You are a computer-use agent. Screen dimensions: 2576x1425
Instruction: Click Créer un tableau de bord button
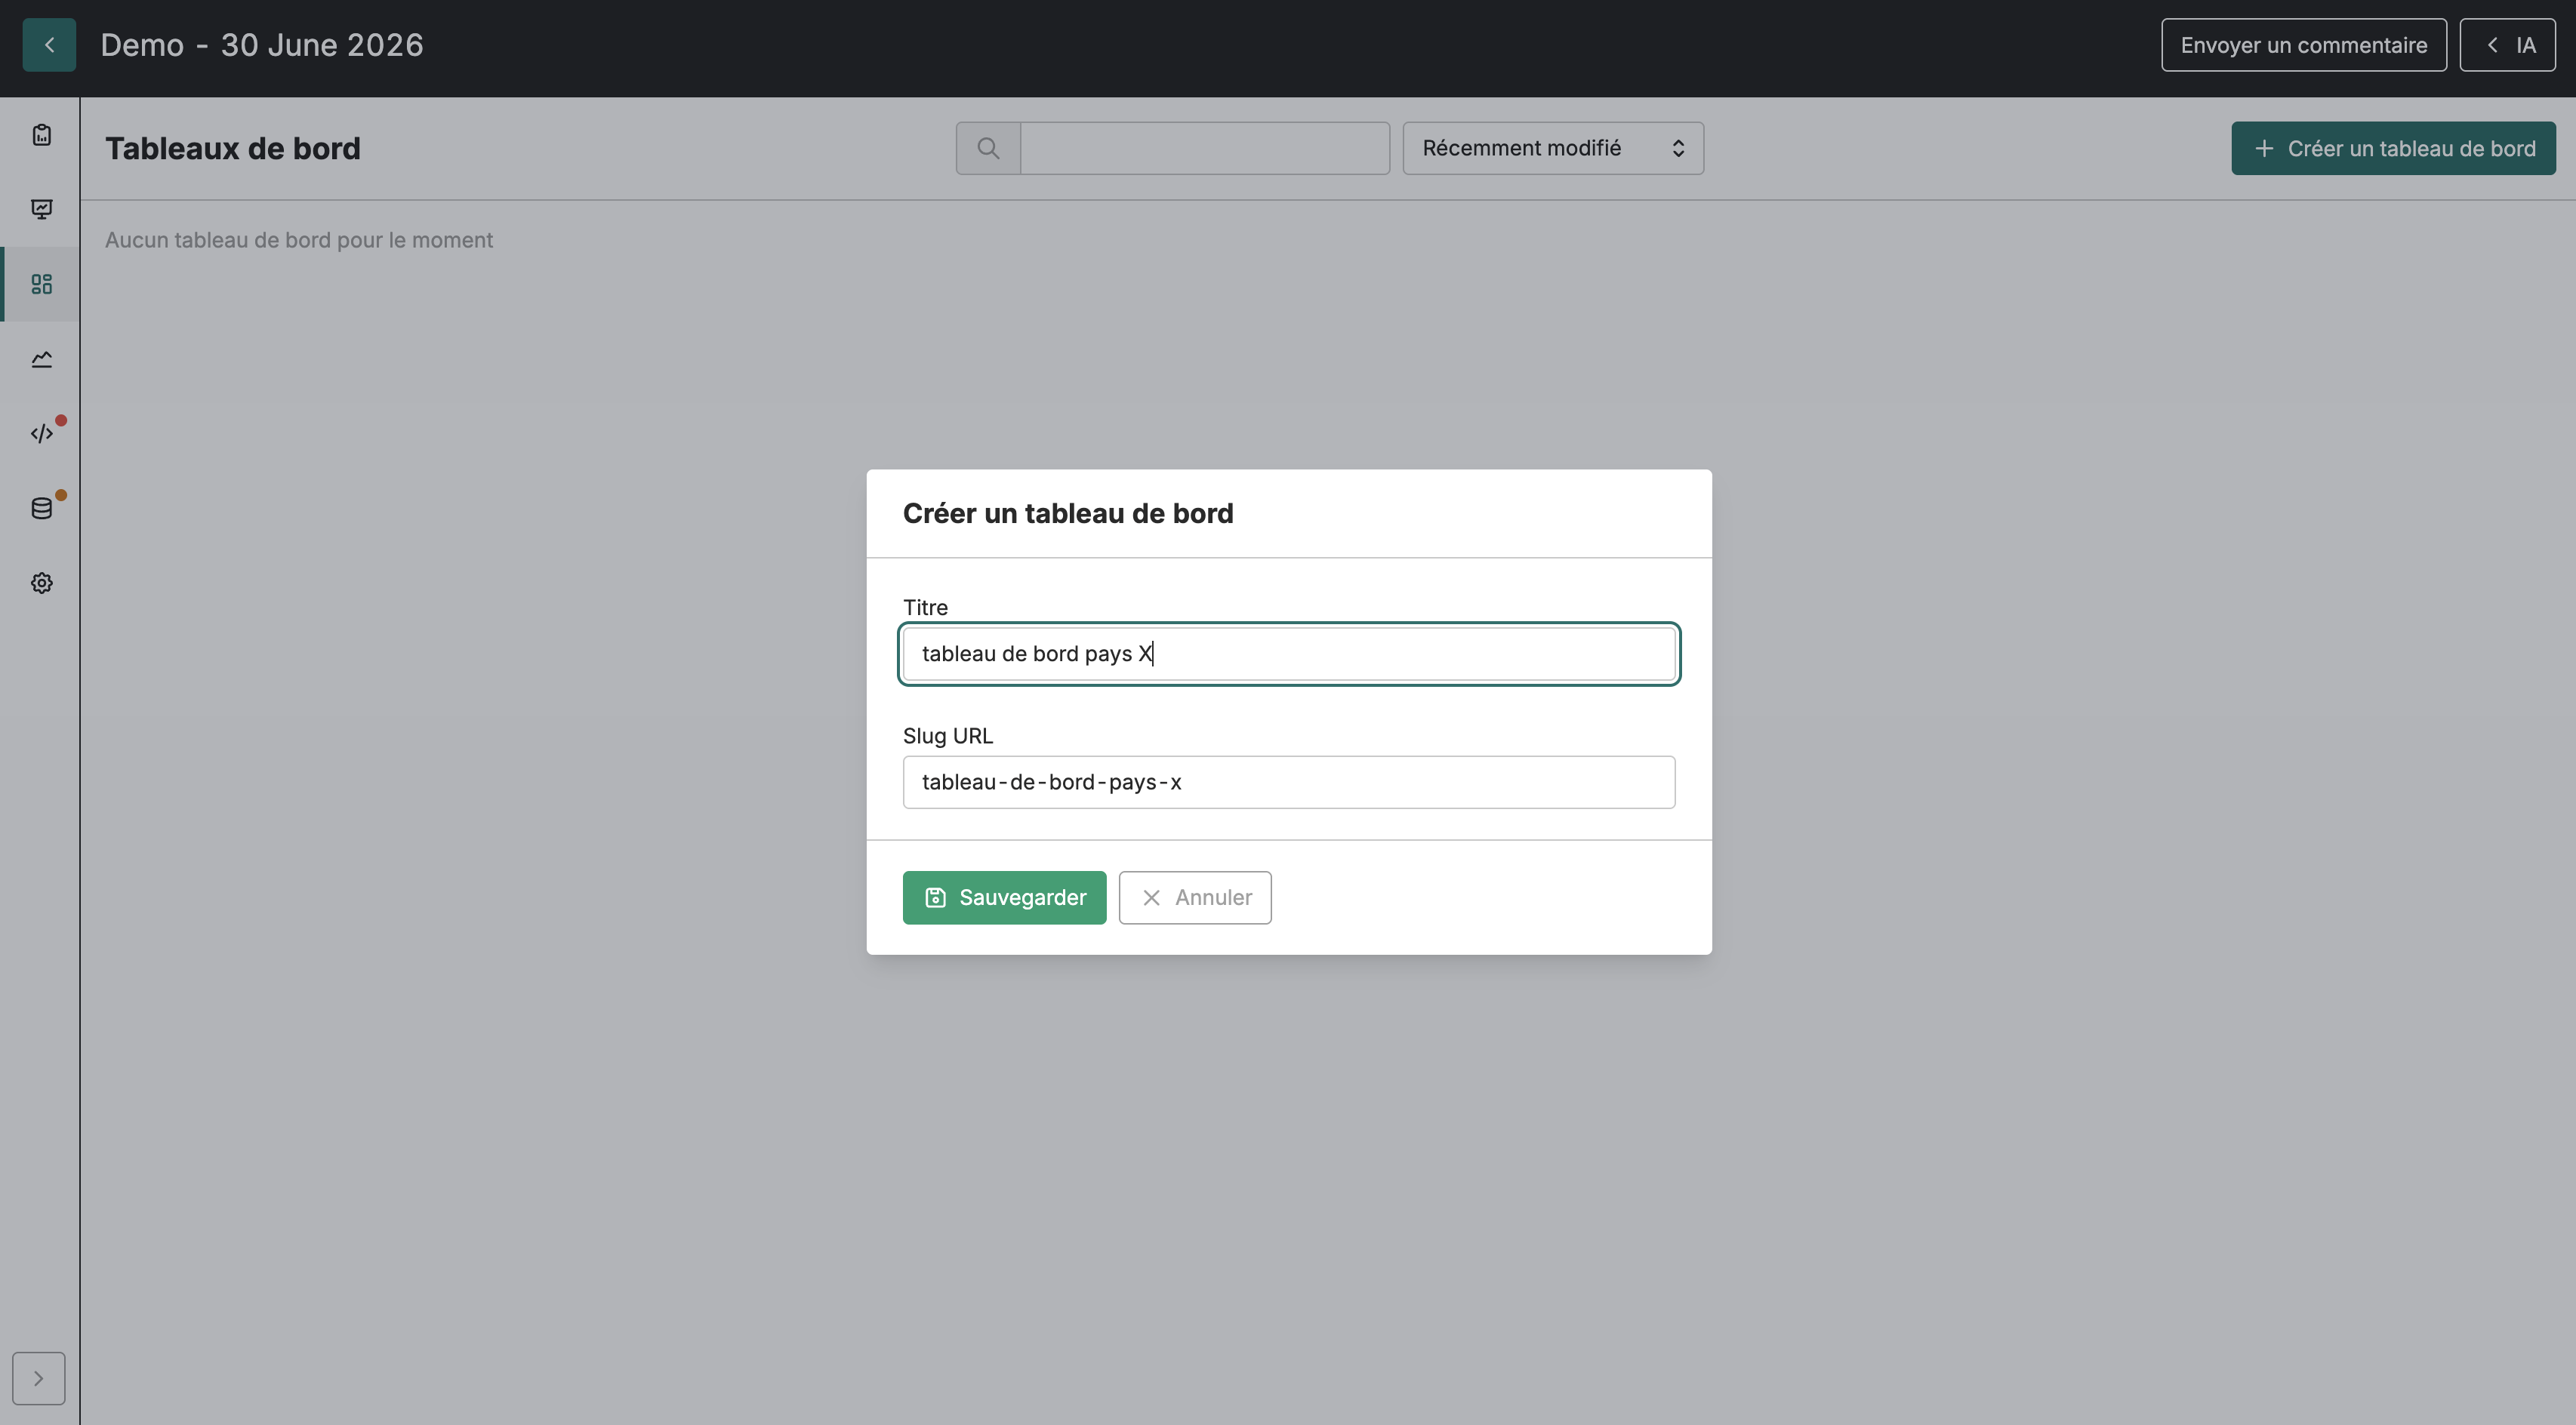coord(2393,148)
